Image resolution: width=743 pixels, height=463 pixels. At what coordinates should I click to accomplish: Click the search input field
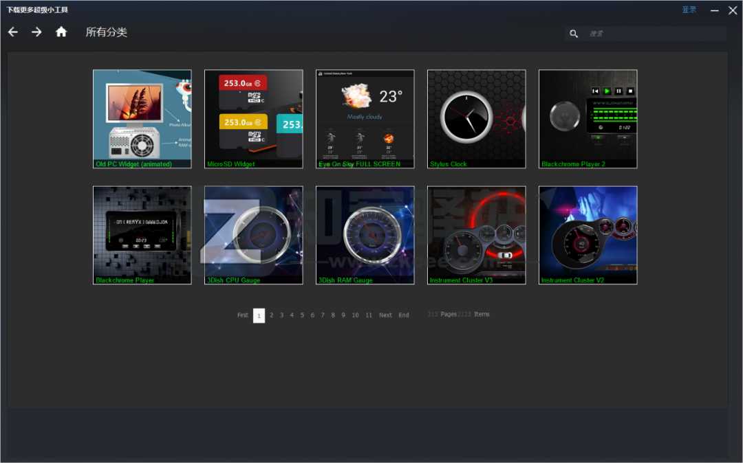[654, 34]
